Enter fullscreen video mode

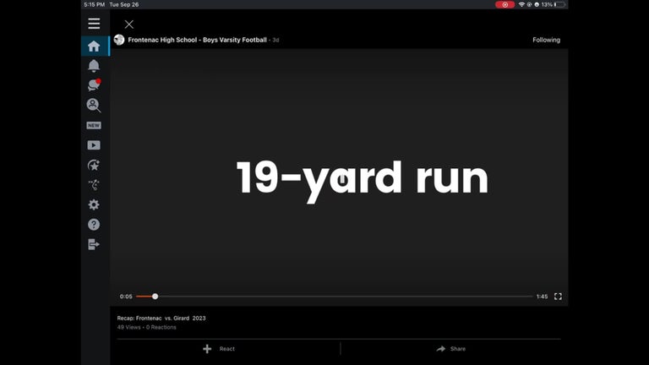click(558, 297)
